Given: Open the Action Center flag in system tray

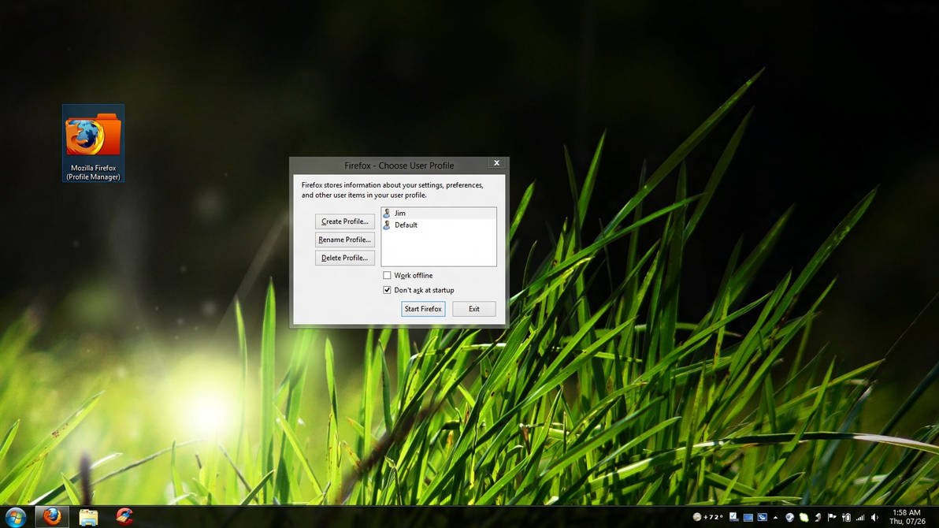Looking at the screenshot, I should pyautogui.click(x=832, y=518).
